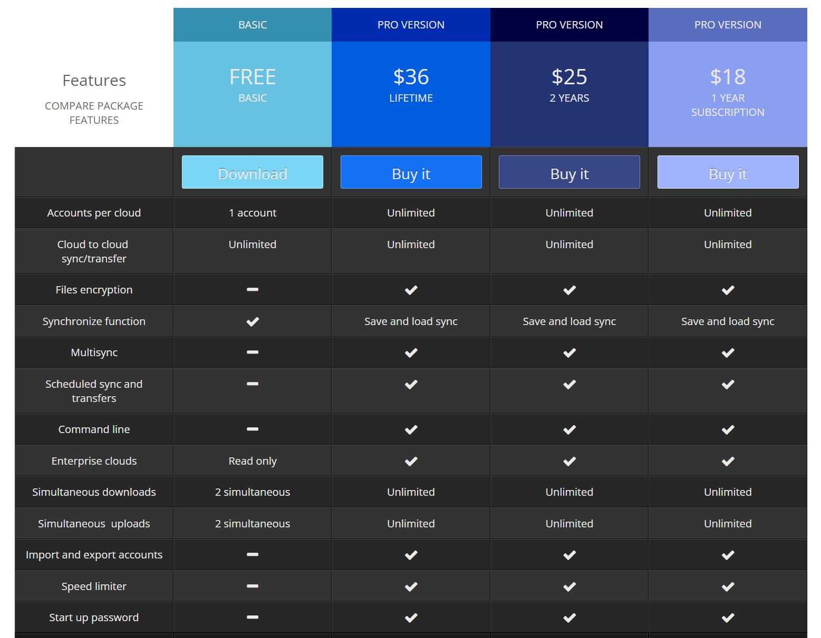Buy the $25 two-year Pro version
This screenshot has width=821, height=638.
(569, 172)
